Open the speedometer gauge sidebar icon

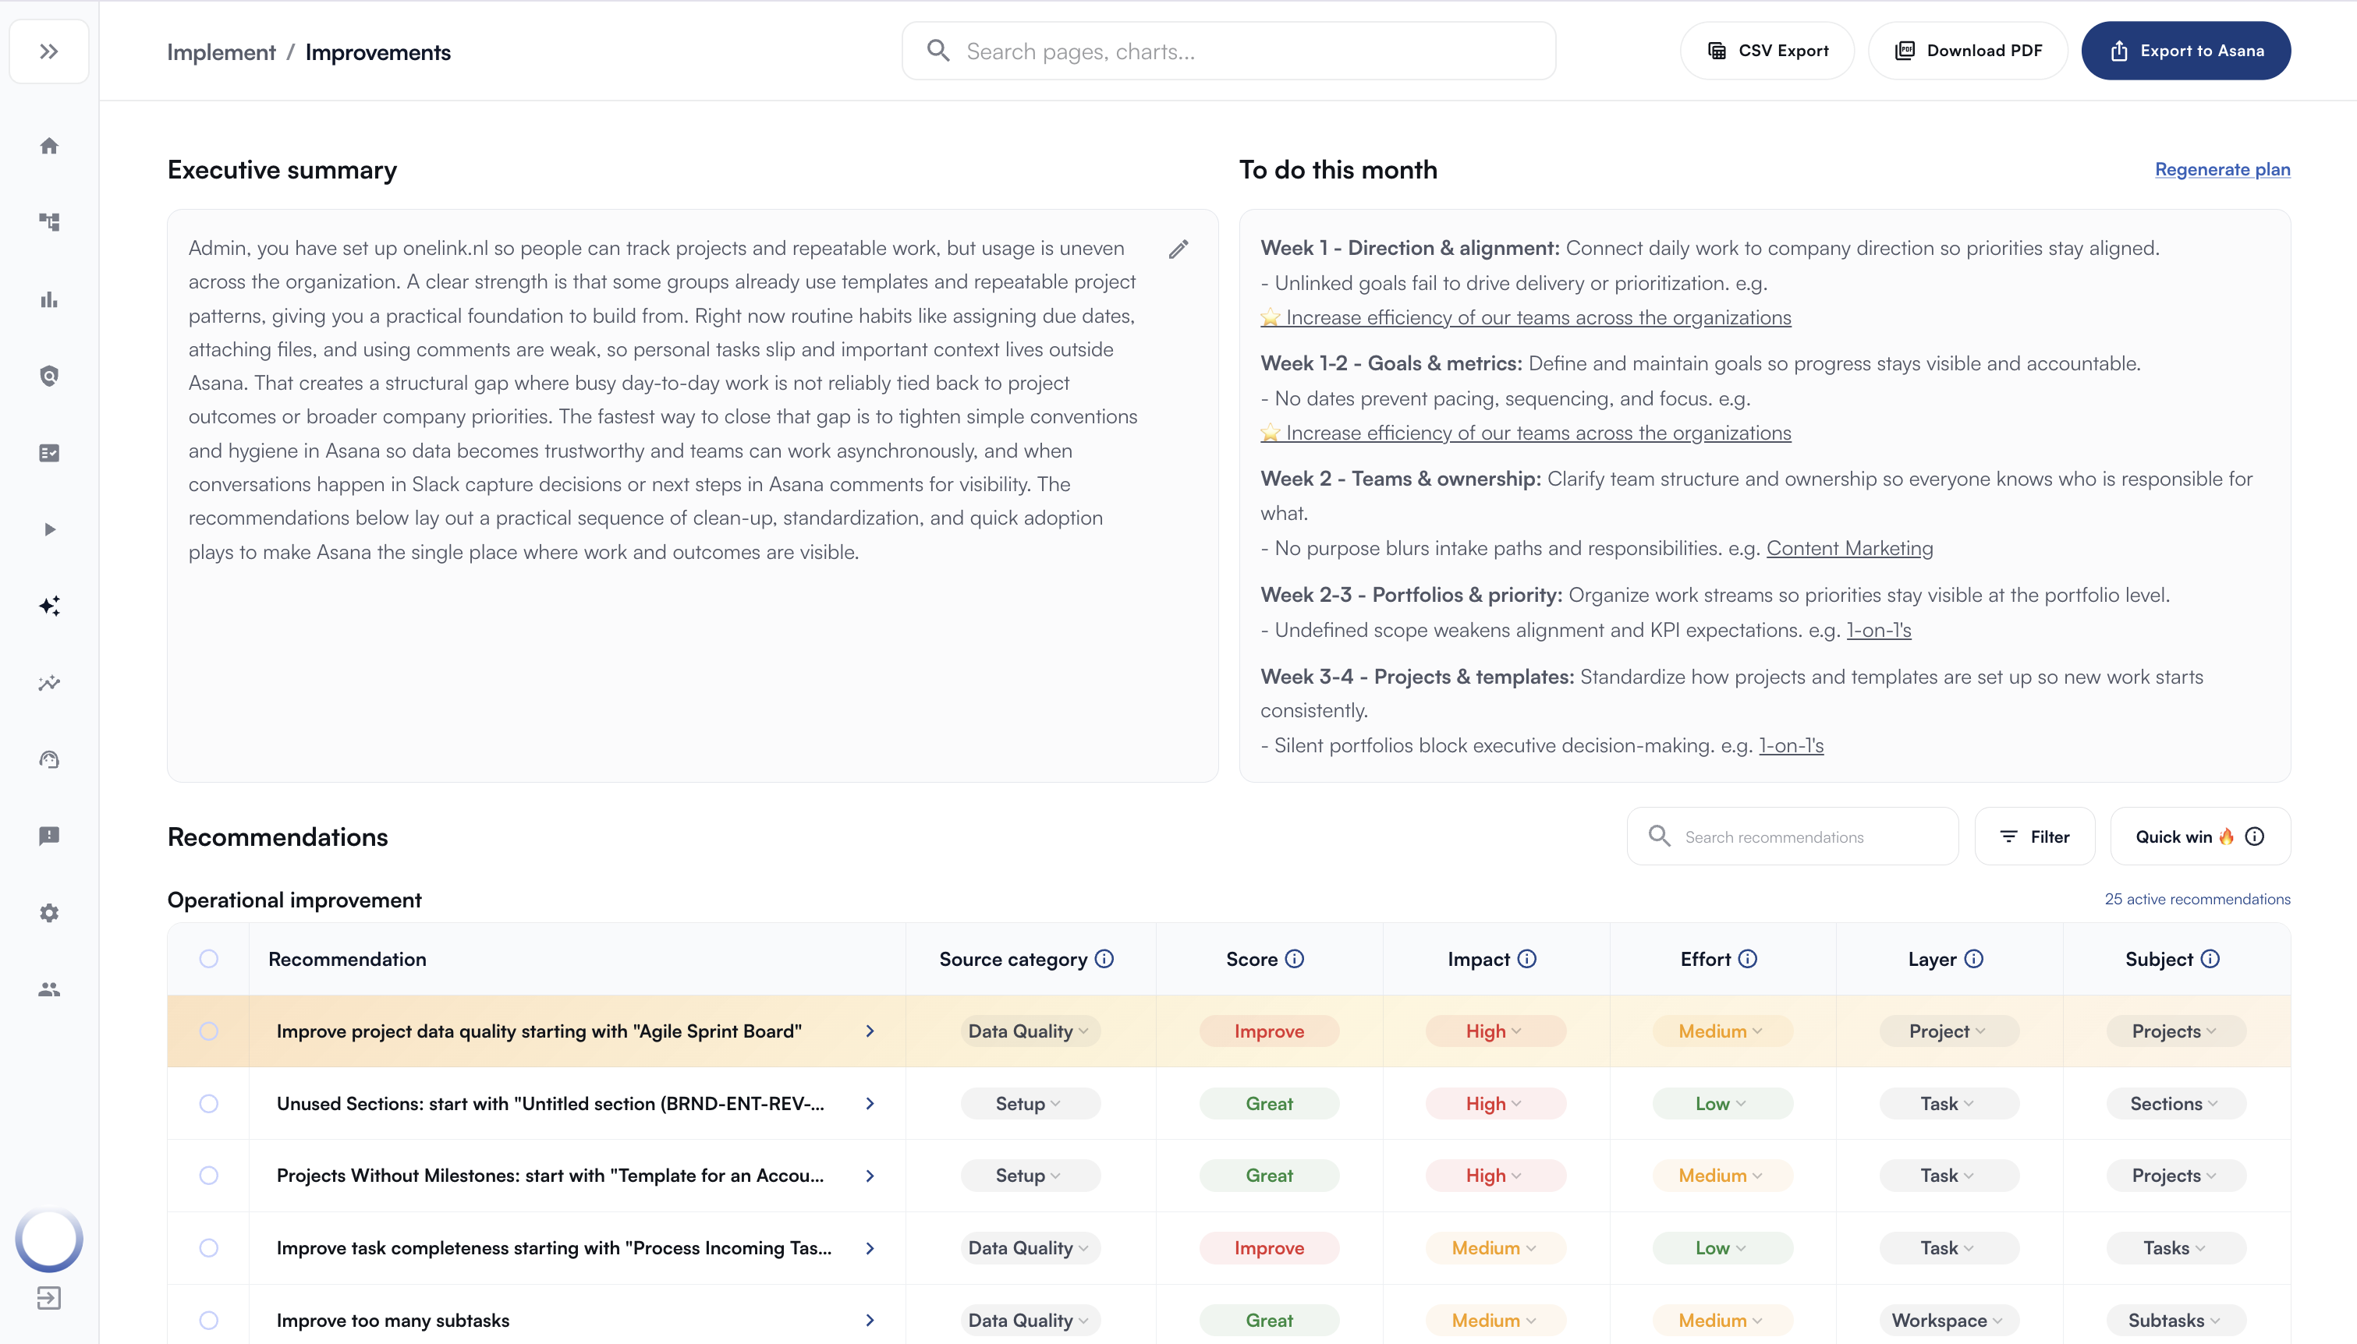click(x=49, y=759)
